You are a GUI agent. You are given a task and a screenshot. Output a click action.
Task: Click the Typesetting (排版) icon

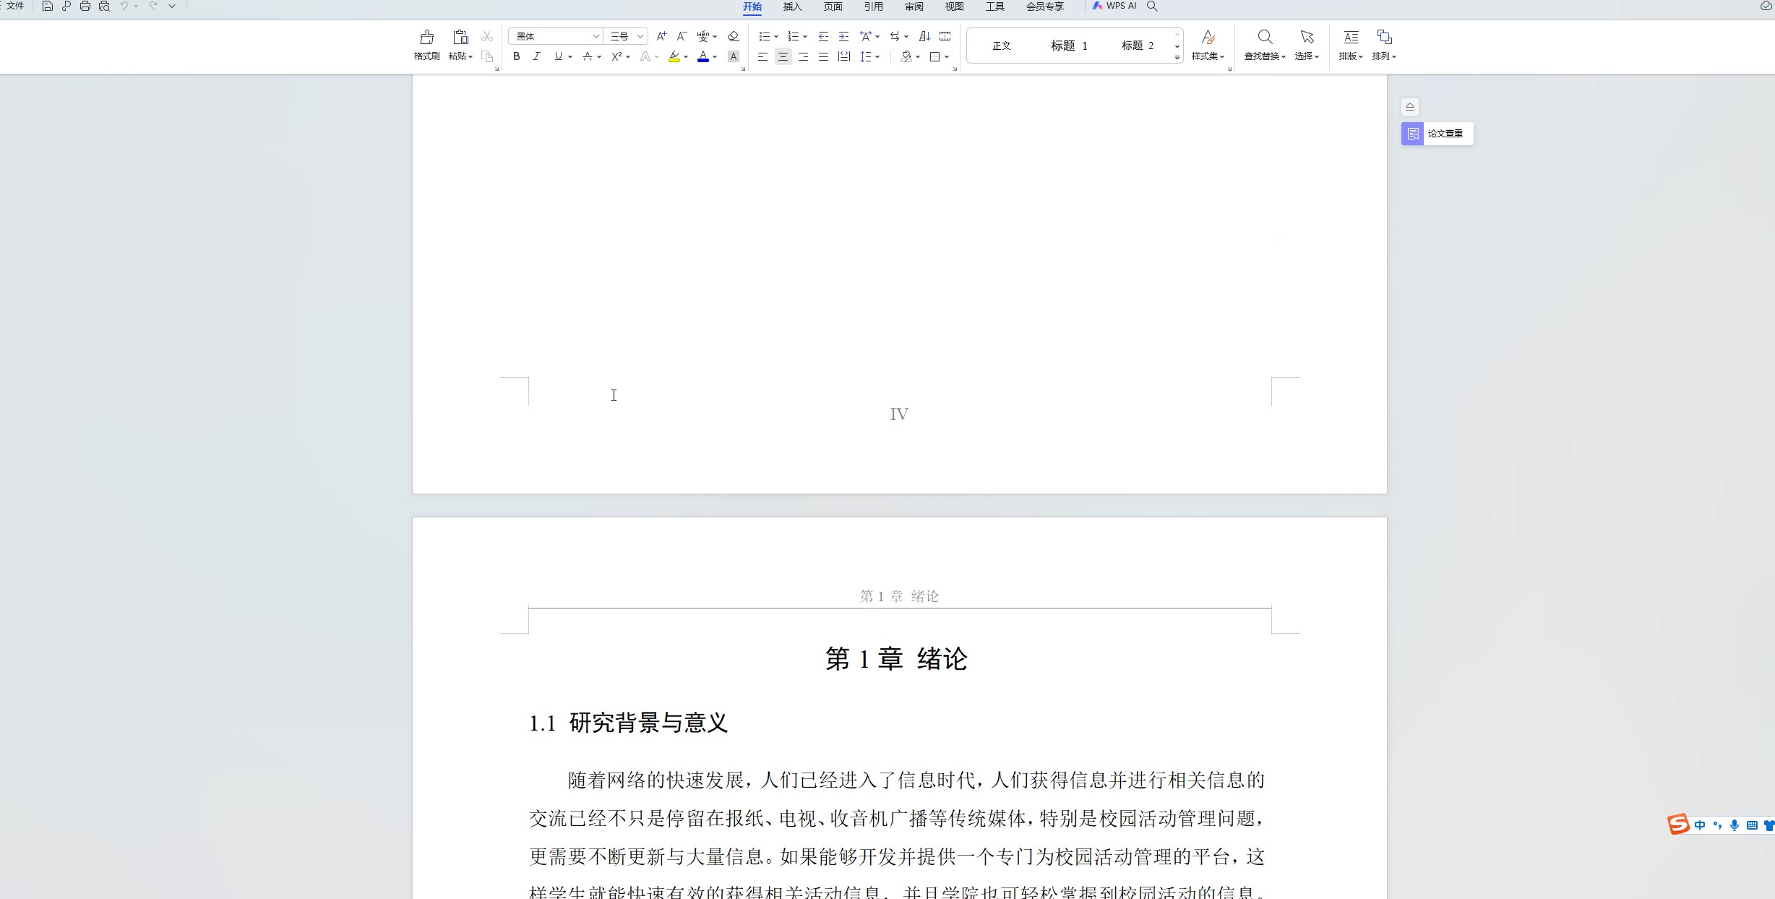[x=1351, y=37]
